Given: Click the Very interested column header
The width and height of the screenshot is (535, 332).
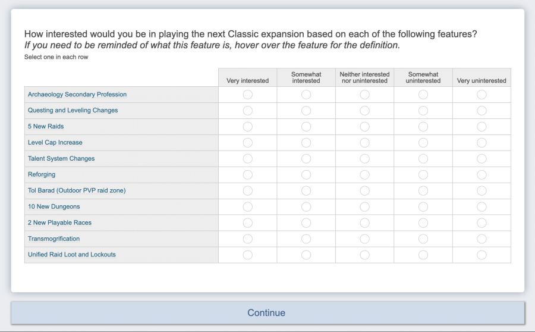Looking at the screenshot, I should [247, 81].
